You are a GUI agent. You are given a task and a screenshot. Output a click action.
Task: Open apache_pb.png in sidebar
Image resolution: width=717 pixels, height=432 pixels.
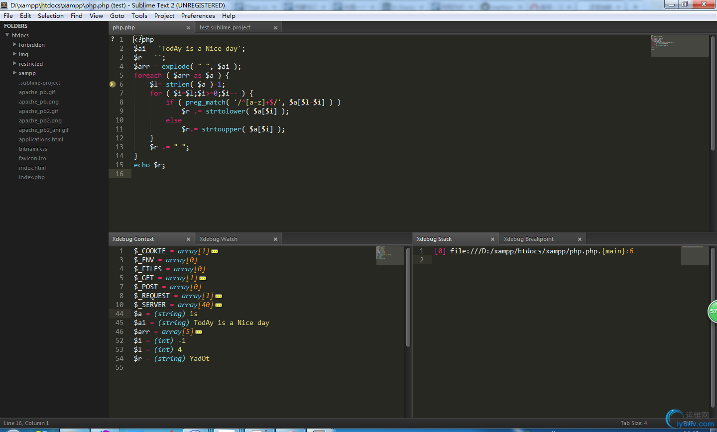(x=39, y=102)
